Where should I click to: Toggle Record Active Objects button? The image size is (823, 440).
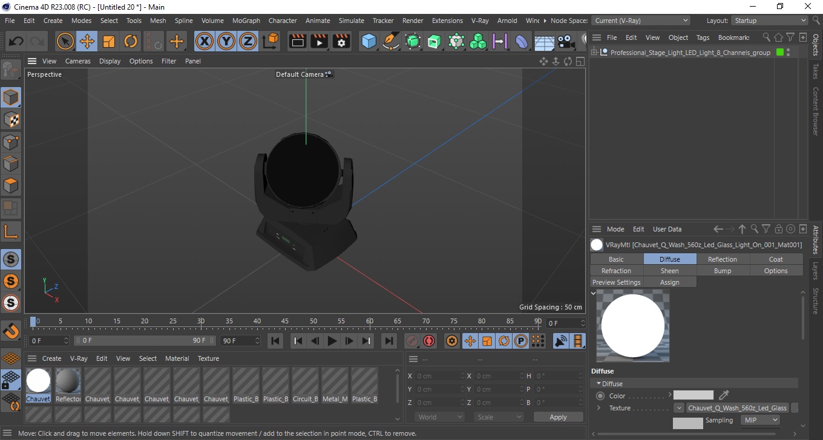411,341
